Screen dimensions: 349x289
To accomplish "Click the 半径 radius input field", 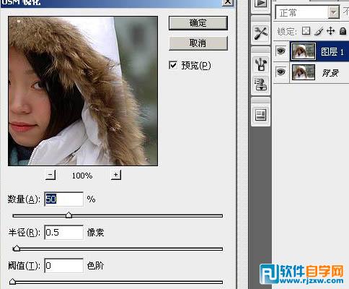I will tap(64, 233).
